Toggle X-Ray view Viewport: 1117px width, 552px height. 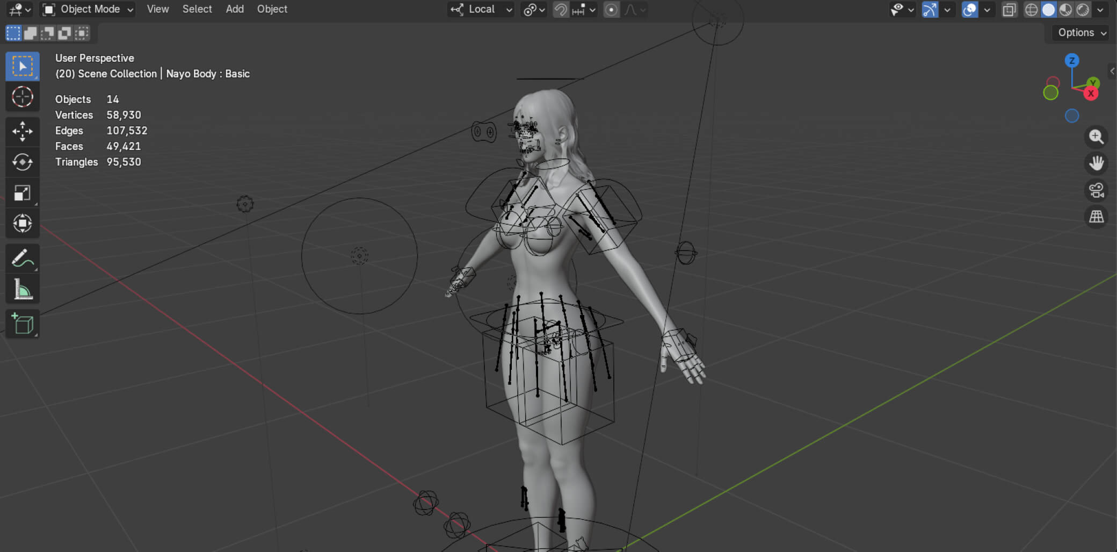tap(1010, 10)
